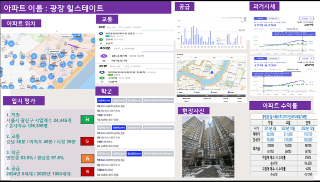Select the blue cluster marker labeled 36

point(73,57)
